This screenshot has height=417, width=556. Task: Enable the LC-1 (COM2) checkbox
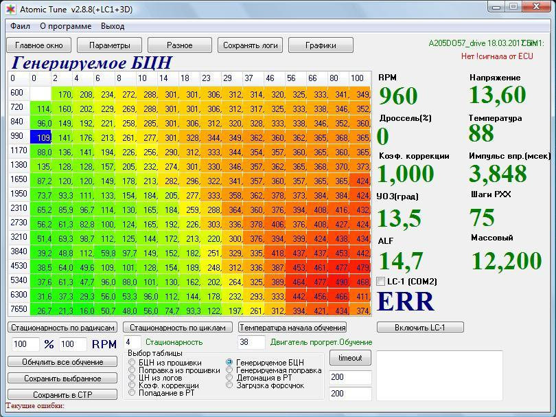[x=382, y=282]
